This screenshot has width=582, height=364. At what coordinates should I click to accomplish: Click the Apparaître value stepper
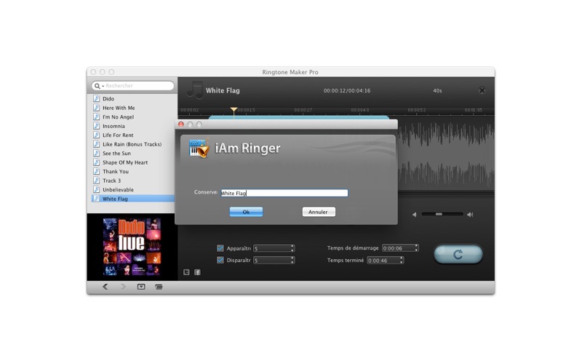292,248
